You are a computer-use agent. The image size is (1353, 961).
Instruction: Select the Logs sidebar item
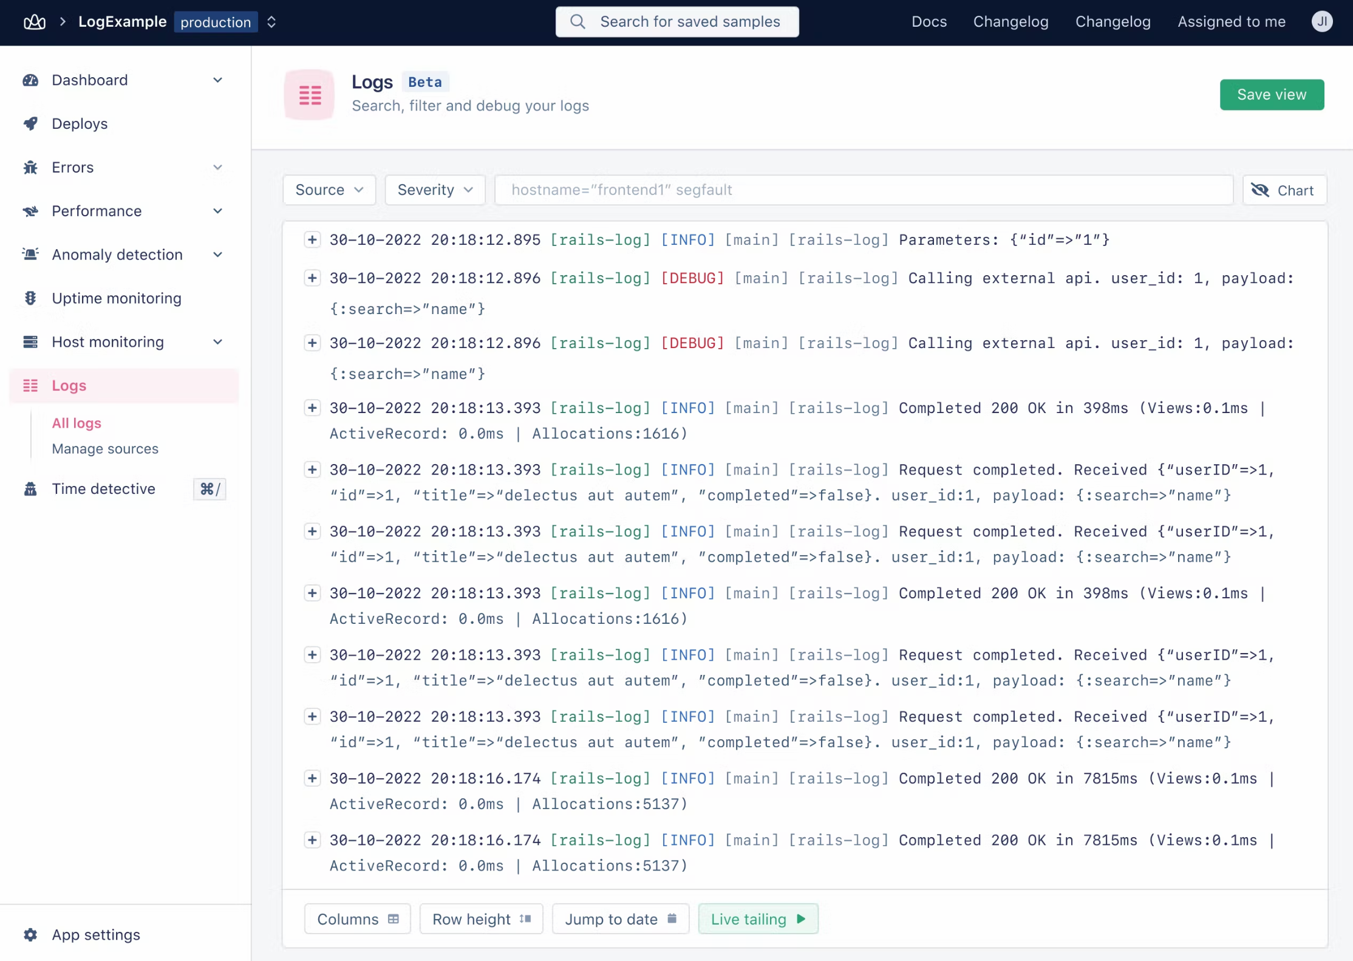[x=124, y=386]
